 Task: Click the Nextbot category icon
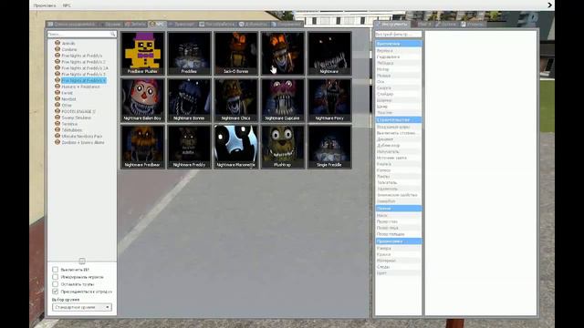pos(57,98)
